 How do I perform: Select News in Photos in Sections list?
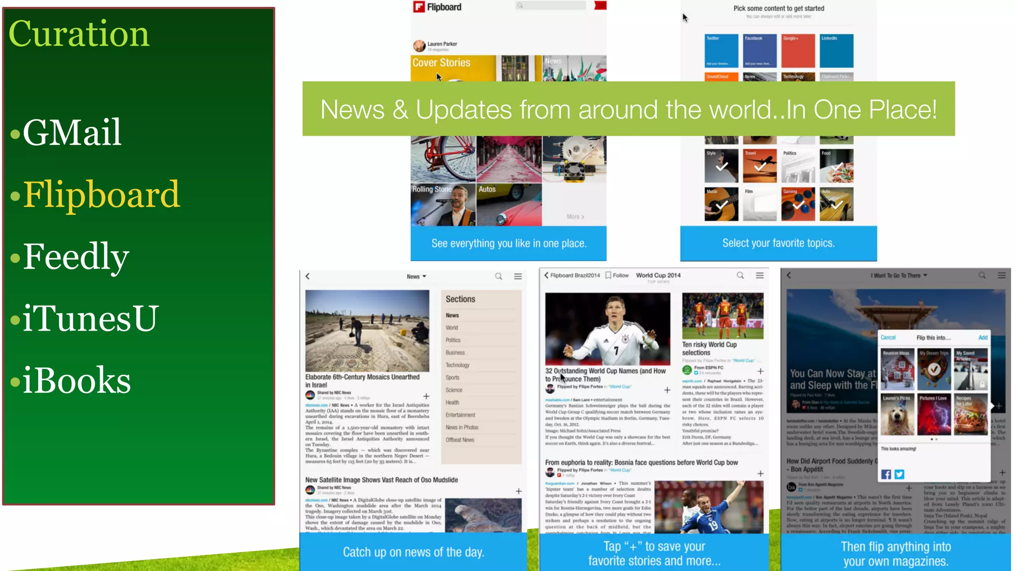click(461, 427)
